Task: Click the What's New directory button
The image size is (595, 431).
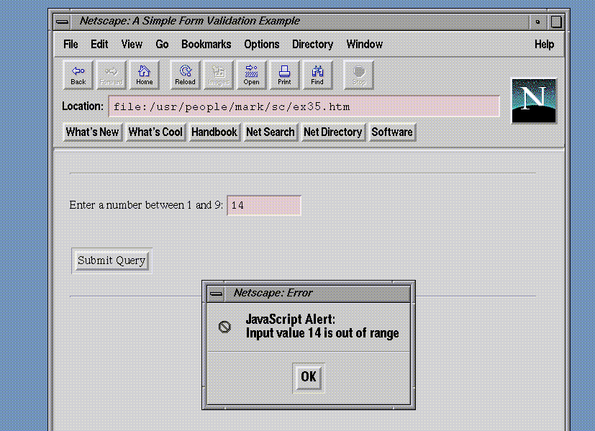Action: tap(92, 132)
